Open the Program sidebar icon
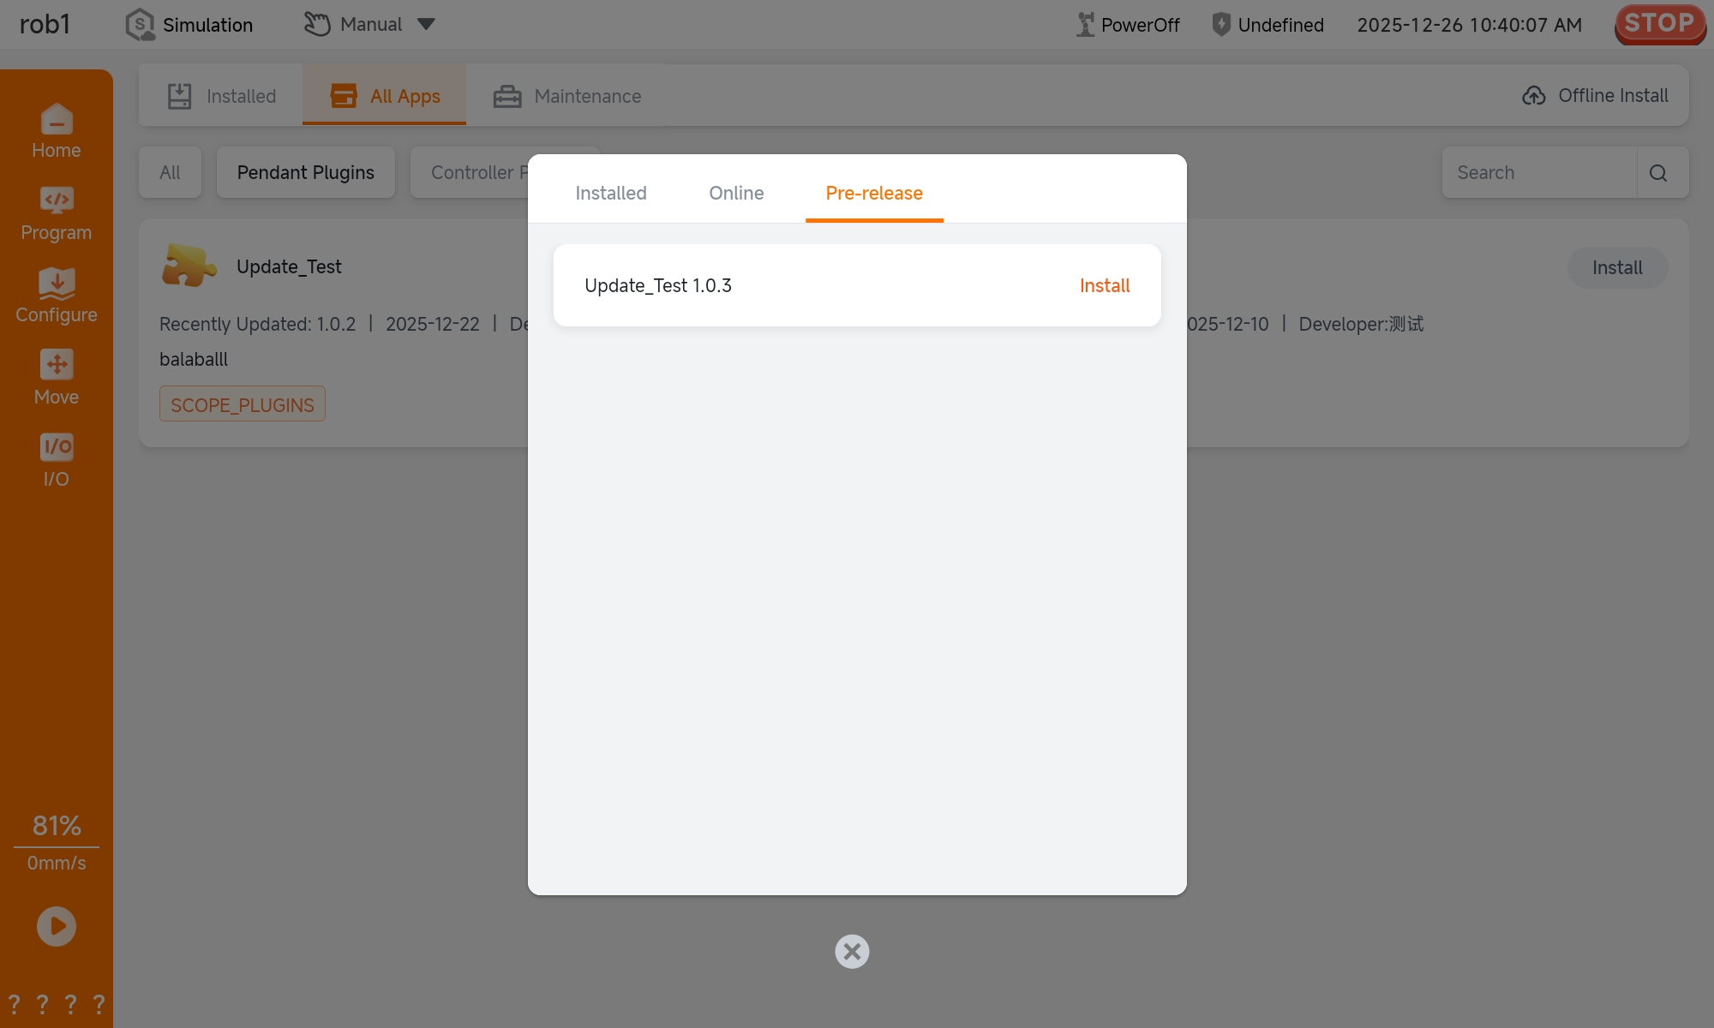This screenshot has width=1714, height=1028. coord(57,200)
